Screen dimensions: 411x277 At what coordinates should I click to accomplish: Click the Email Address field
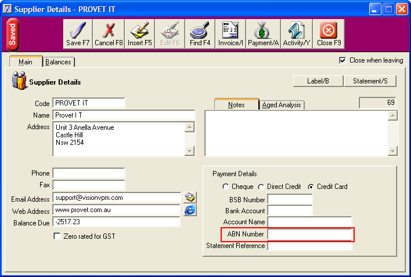tap(117, 198)
